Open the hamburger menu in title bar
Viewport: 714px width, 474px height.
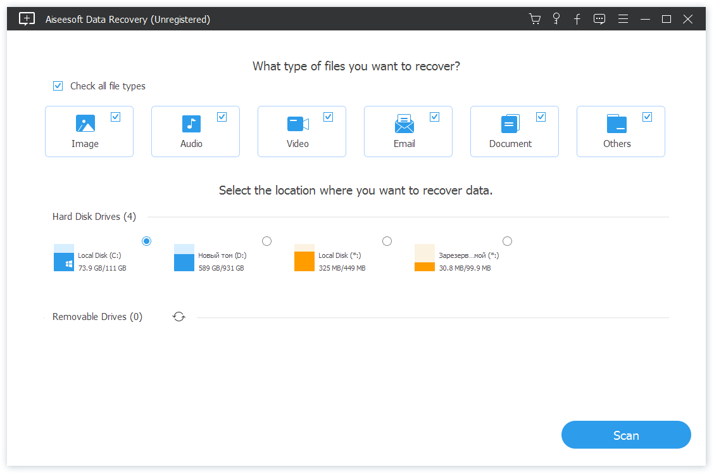[x=623, y=19]
